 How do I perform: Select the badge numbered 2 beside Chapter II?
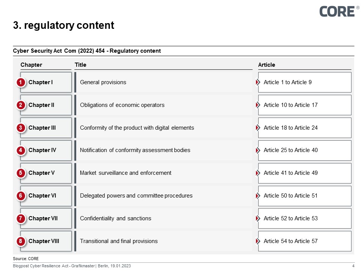pos(22,105)
